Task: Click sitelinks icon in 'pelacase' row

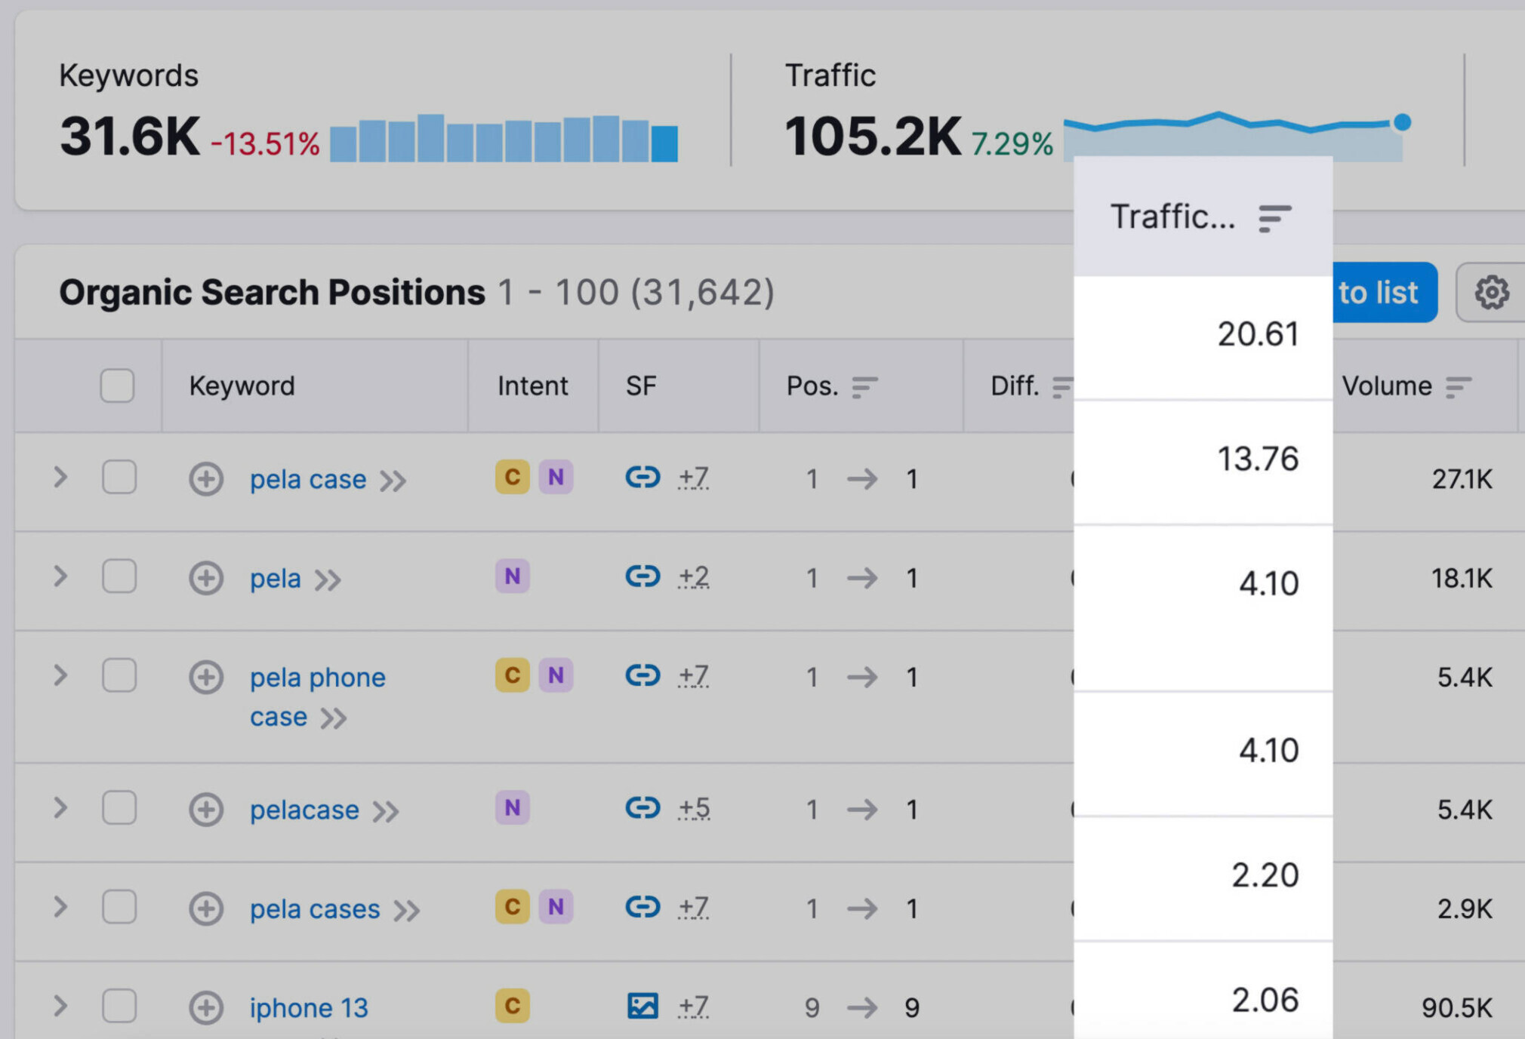Action: 642,807
